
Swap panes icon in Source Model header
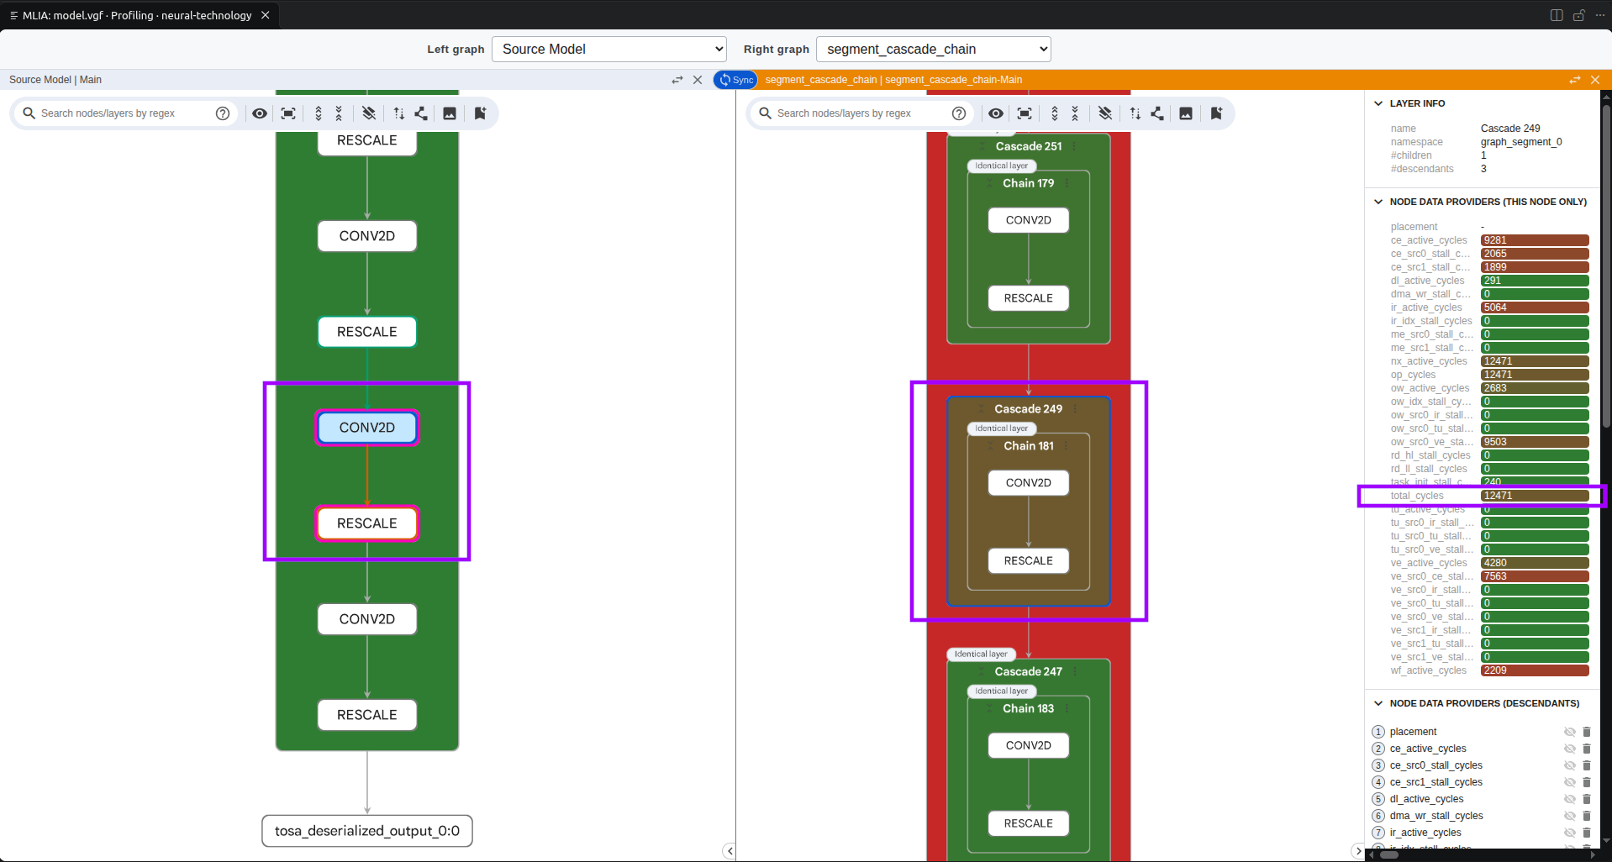677,80
